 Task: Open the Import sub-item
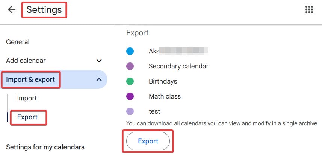tap(27, 98)
